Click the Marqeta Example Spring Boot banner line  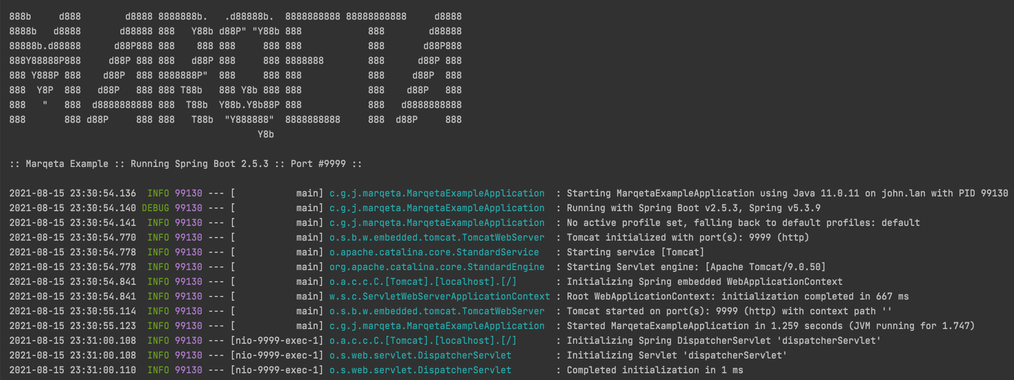coord(185,164)
